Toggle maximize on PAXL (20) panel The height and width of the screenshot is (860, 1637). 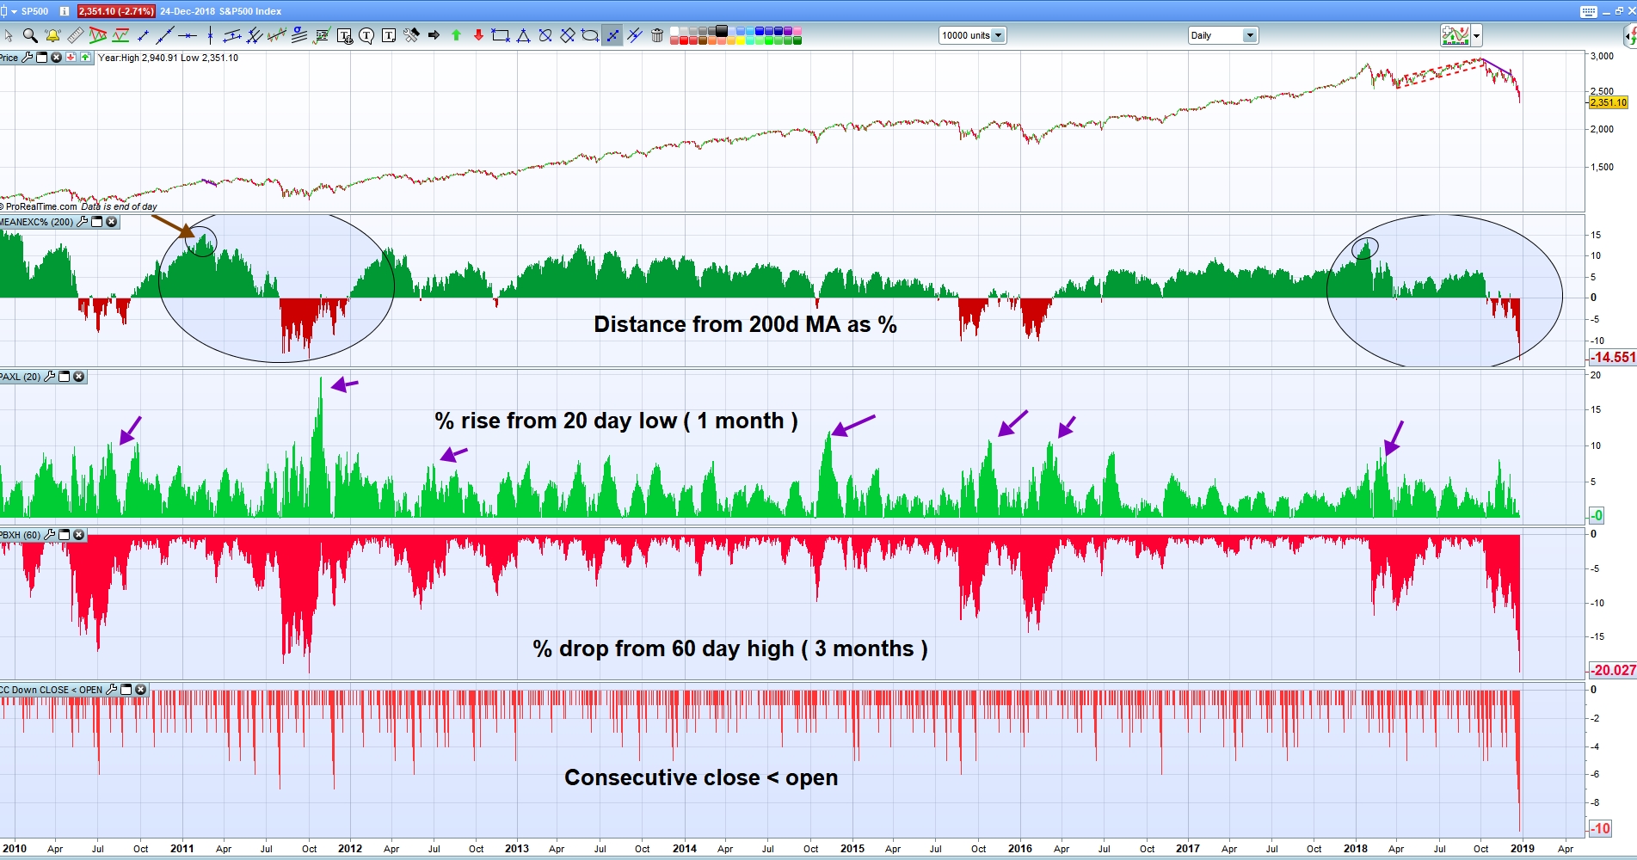[x=65, y=377]
